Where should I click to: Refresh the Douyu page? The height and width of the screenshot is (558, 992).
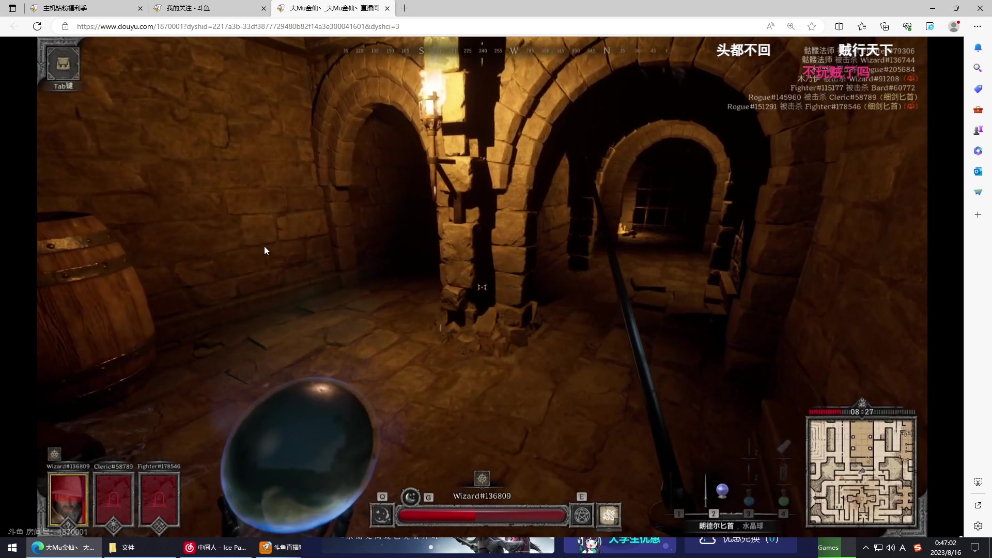point(37,26)
